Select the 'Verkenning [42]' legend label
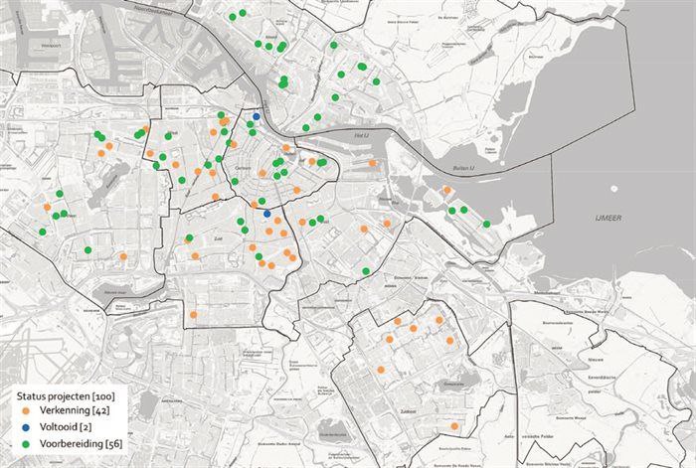The width and height of the screenshot is (696, 468). (x=75, y=410)
